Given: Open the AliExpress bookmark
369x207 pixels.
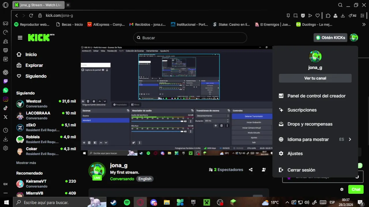Looking at the screenshot, I should [x=106, y=24].
